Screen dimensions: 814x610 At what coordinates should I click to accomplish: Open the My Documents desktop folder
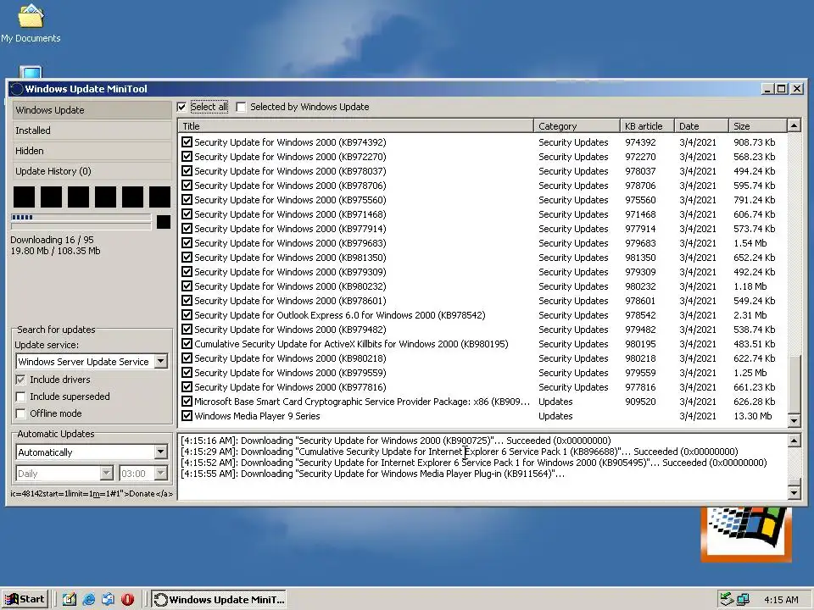(x=31, y=24)
